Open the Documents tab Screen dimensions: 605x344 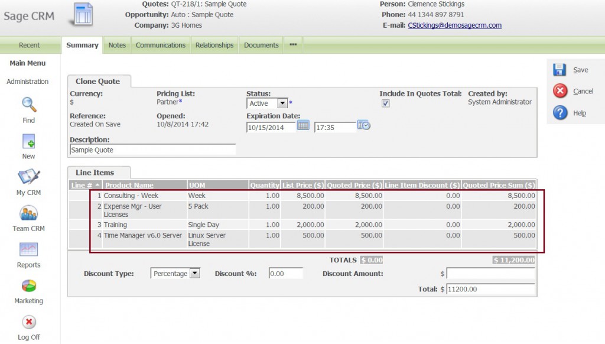click(261, 45)
